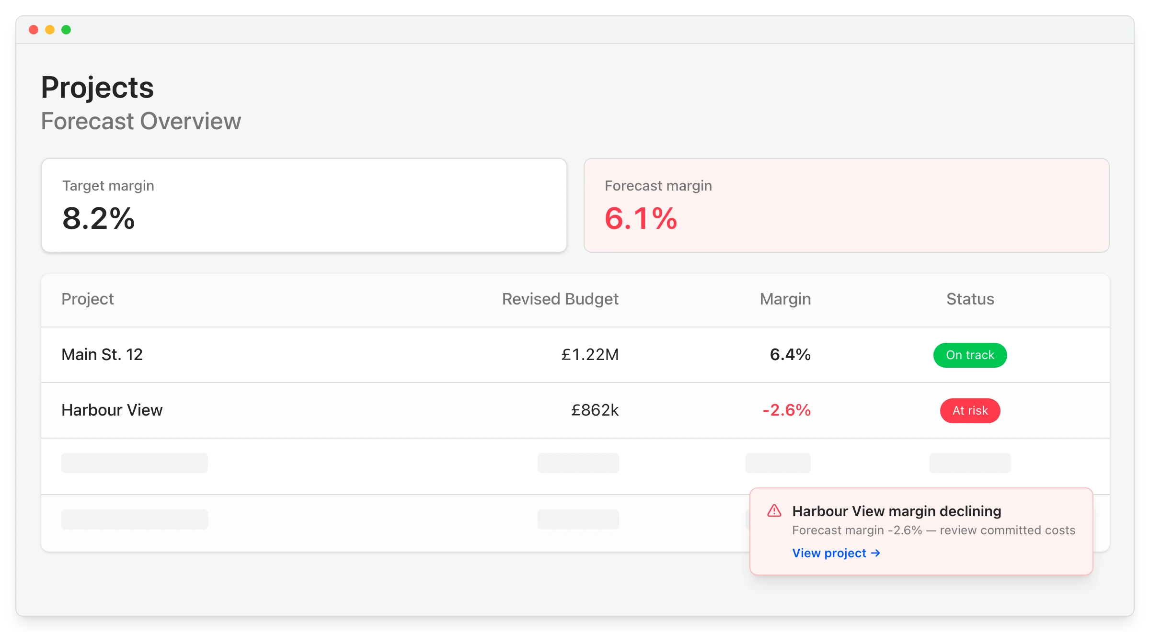
Task: Click the £1.22M revised budget value
Action: coord(590,355)
